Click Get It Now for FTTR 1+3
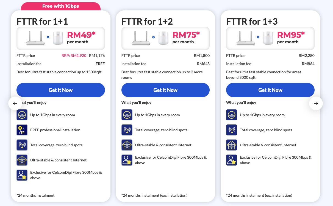The image size is (333, 206). click(x=270, y=90)
